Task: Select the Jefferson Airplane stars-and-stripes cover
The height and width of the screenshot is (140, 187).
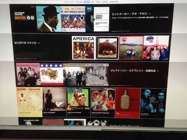Action: coord(52,74)
